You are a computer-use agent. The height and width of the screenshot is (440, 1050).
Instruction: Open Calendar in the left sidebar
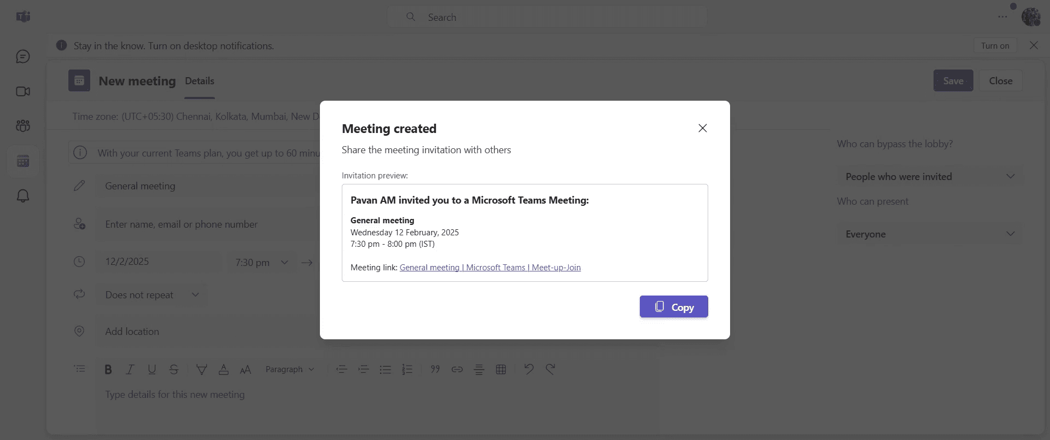(23, 161)
